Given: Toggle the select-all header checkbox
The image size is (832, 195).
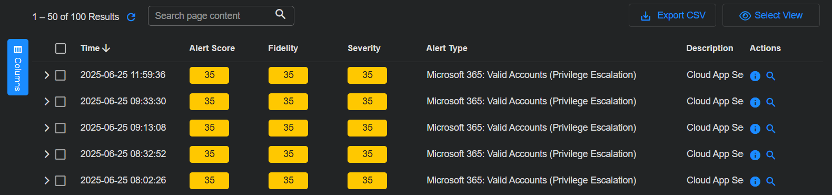Looking at the screenshot, I should coord(61,48).
